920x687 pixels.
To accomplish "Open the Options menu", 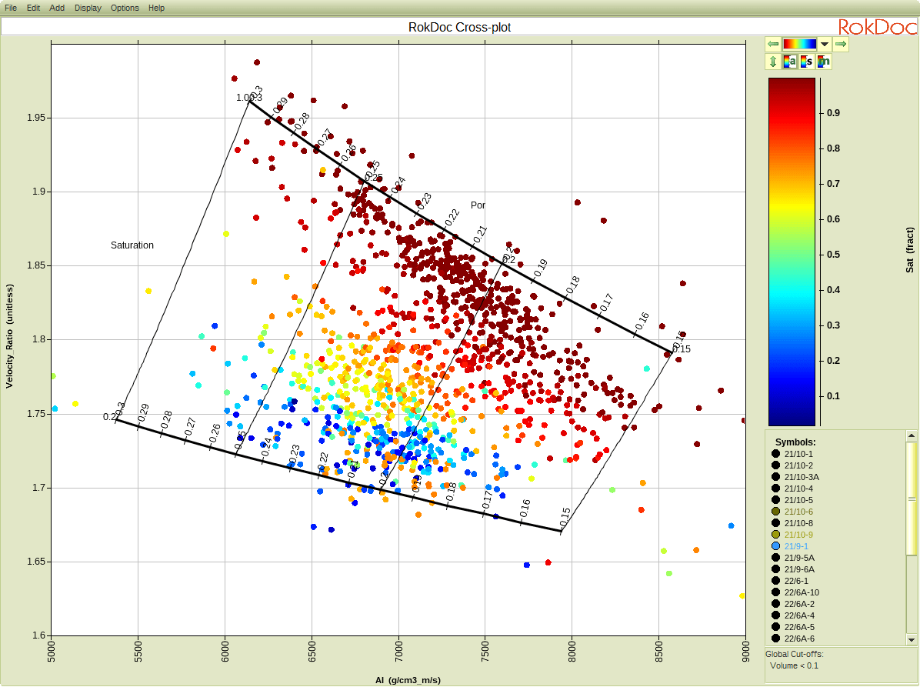I will click(125, 8).
